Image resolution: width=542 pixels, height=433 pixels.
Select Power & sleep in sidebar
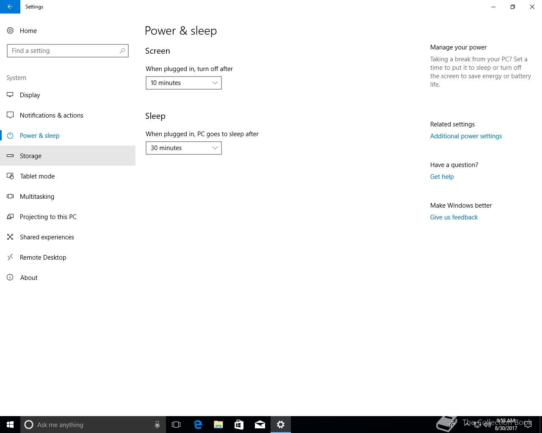(x=68, y=135)
